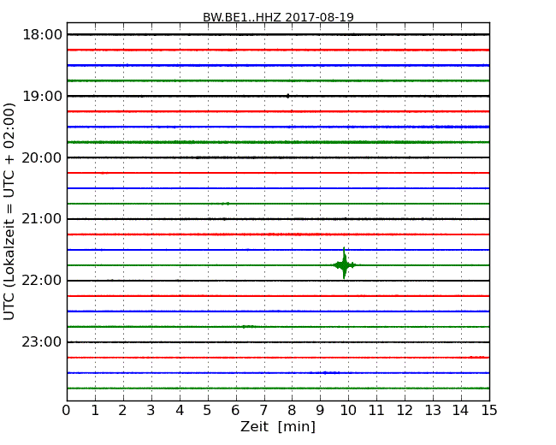Click the 22:00 time label
Viewport: 556px width, 445px height.
[x=42, y=281]
